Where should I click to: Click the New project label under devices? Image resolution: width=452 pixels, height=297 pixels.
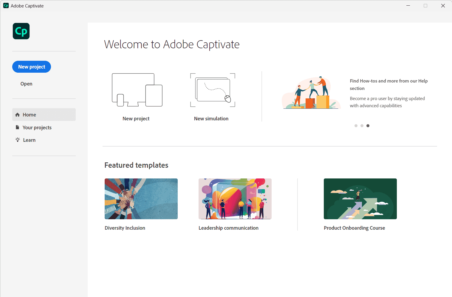[x=136, y=119]
